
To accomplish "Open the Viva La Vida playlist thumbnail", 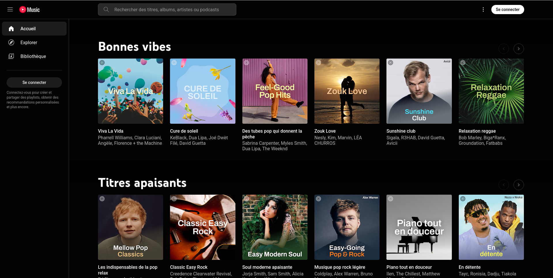I will (131, 91).
